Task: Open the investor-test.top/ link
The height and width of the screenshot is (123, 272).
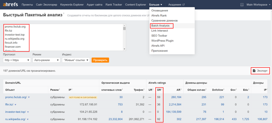Action: pos(15,112)
